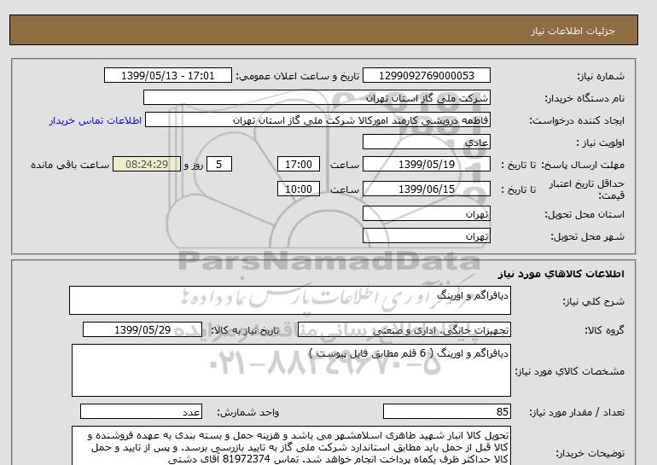This screenshot has width=657, height=465.
Task: Click the delivery city field تهران
Action: (426, 235)
